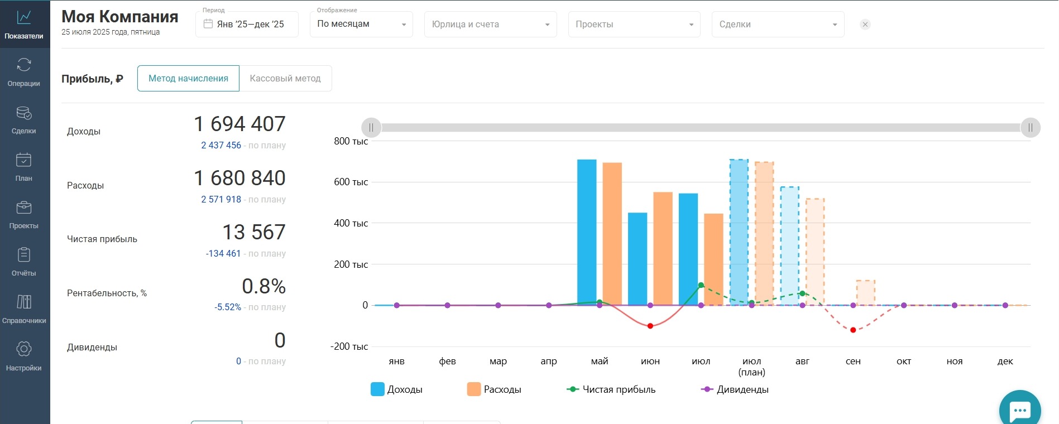Select the Метод начисления tab

click(x=188, y=79)
